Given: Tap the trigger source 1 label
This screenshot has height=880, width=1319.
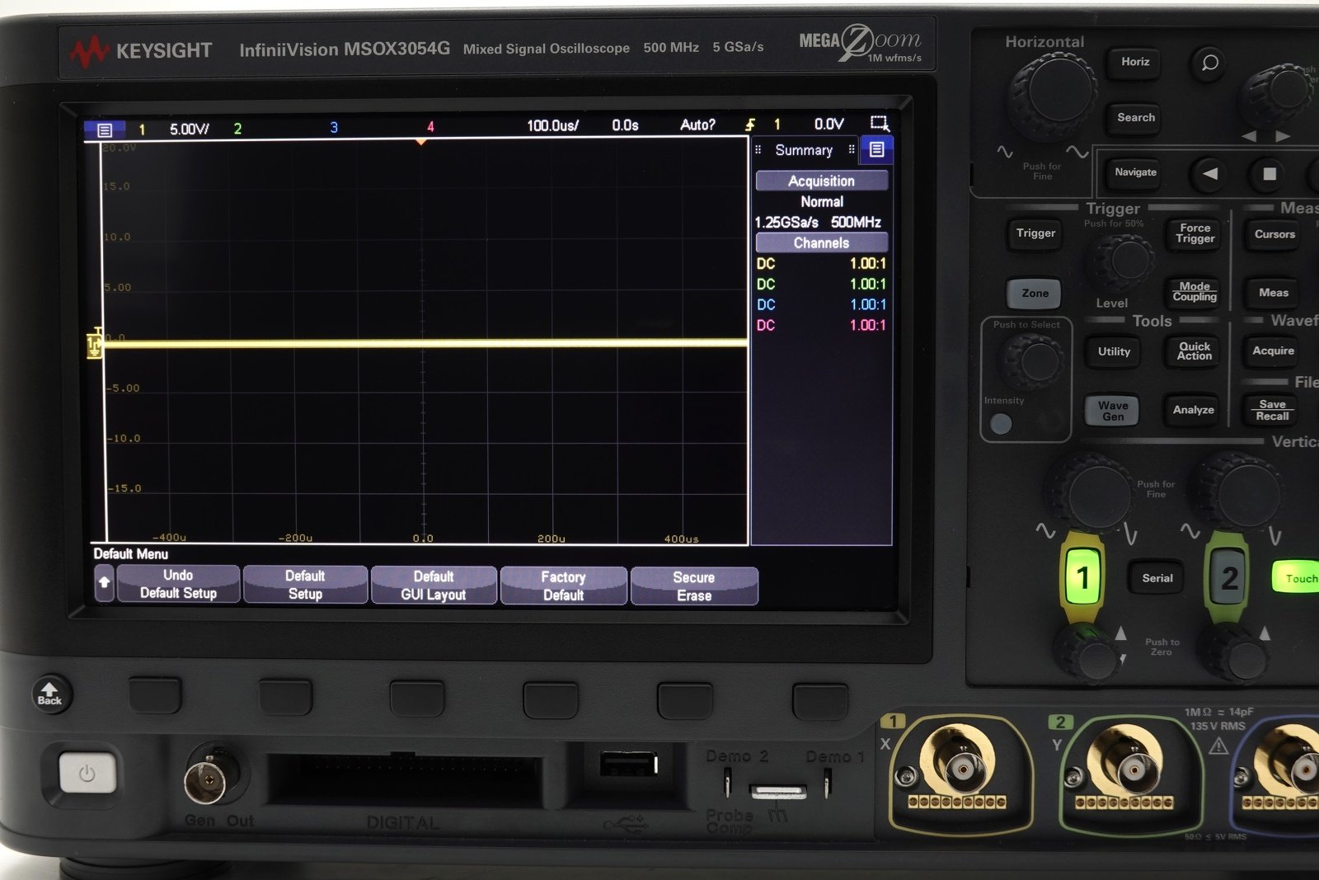Looking at the screenshot, I should pyautogui.click(x=777, y=125).
